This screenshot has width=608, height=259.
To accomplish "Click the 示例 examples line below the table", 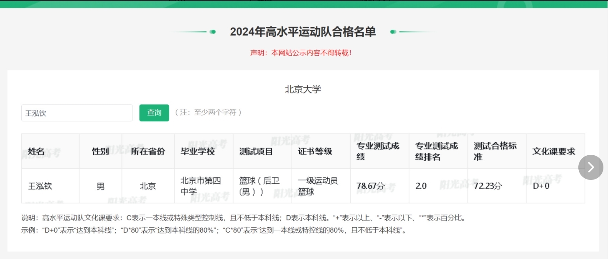I will point(214,230).
